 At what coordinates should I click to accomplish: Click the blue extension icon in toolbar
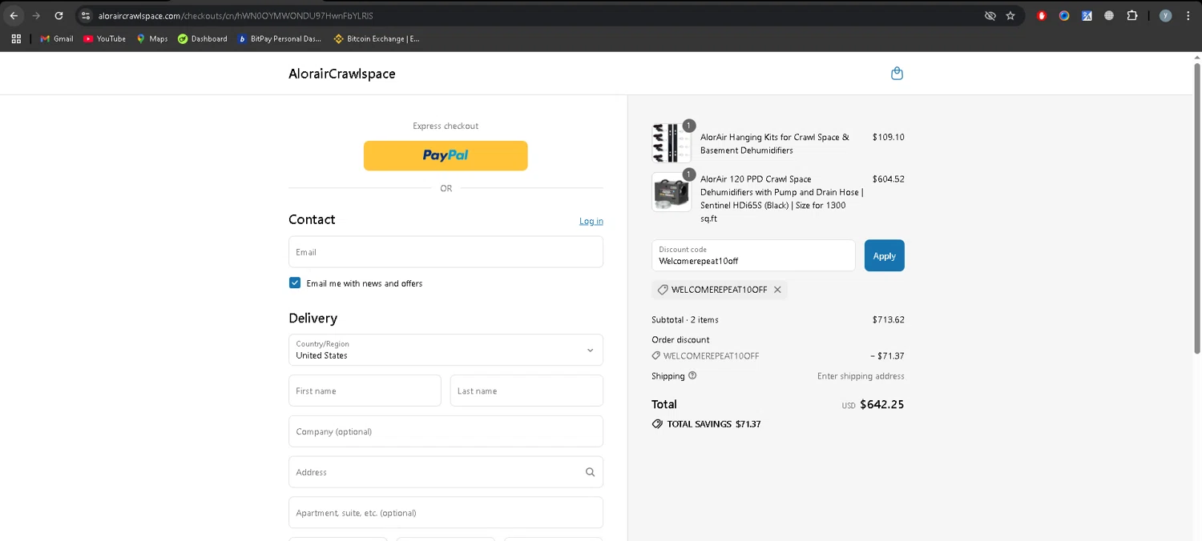coord(1064,15)
